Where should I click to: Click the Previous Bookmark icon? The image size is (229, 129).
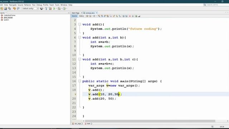coord(114,16)
